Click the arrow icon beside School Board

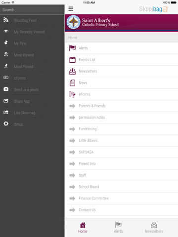(72, 187)
